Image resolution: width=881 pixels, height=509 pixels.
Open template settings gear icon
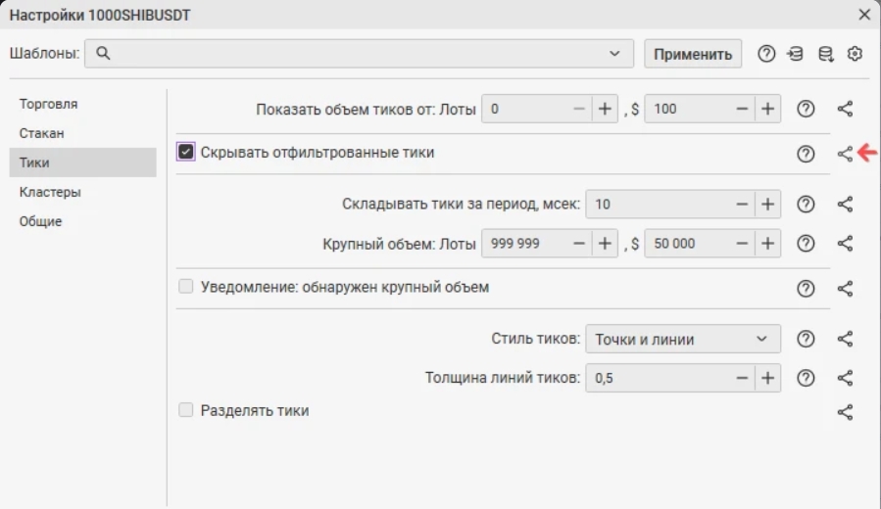pyautogui.click(x=855, y=54)
